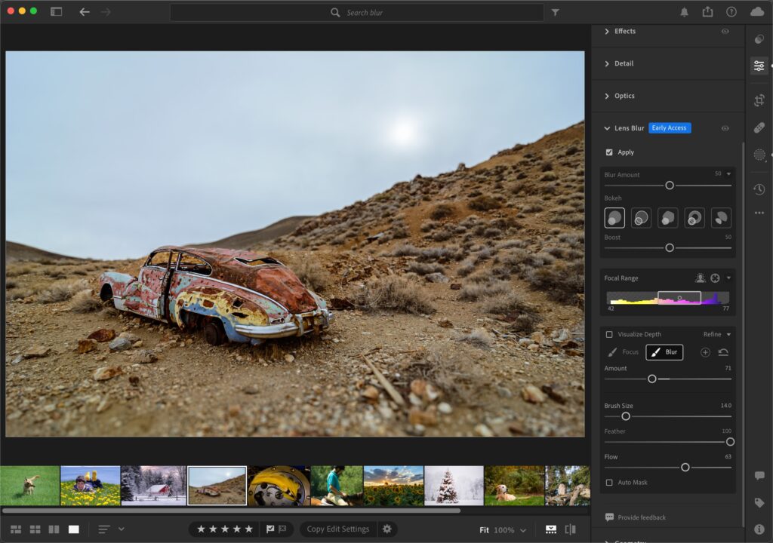The width and height of the screenshot is (773, 543).
Task: Click the Copy Edit Settings button
Action: pos(338,529)
